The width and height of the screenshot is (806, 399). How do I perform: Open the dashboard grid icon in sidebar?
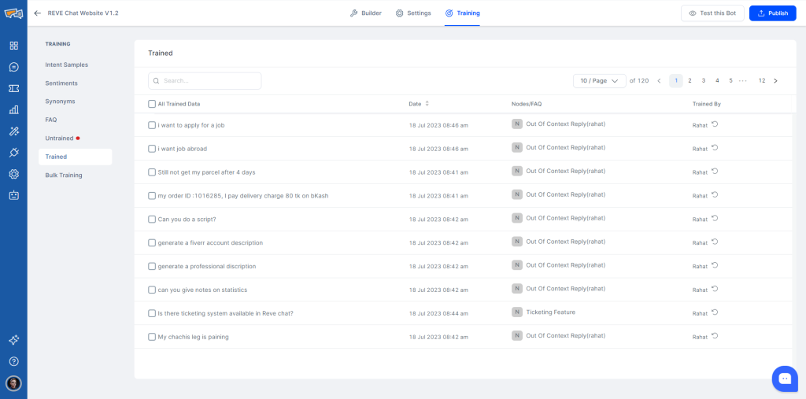tap(14, 46)
